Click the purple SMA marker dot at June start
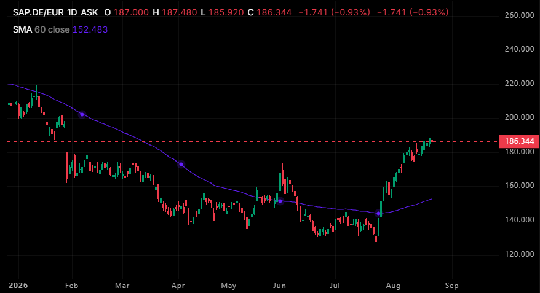The height and width of the screenshot is (293, 540). coord(280,201)
